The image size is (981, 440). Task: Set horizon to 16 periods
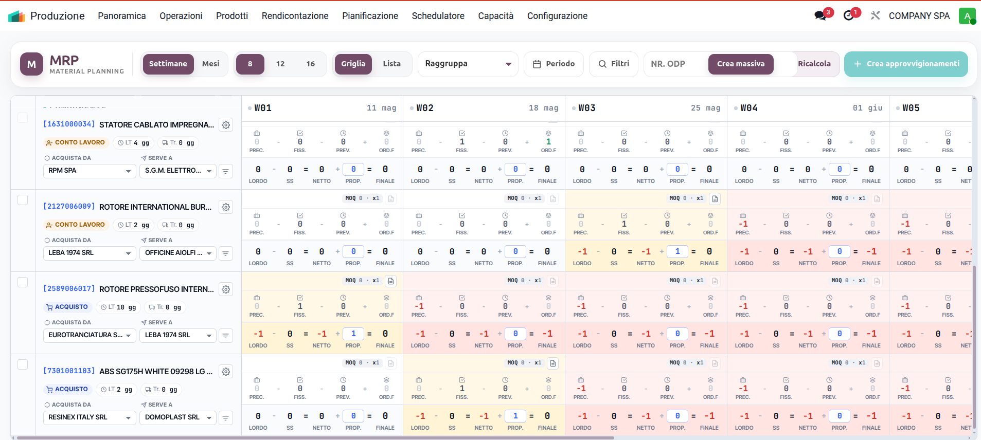tap(311, 64)
